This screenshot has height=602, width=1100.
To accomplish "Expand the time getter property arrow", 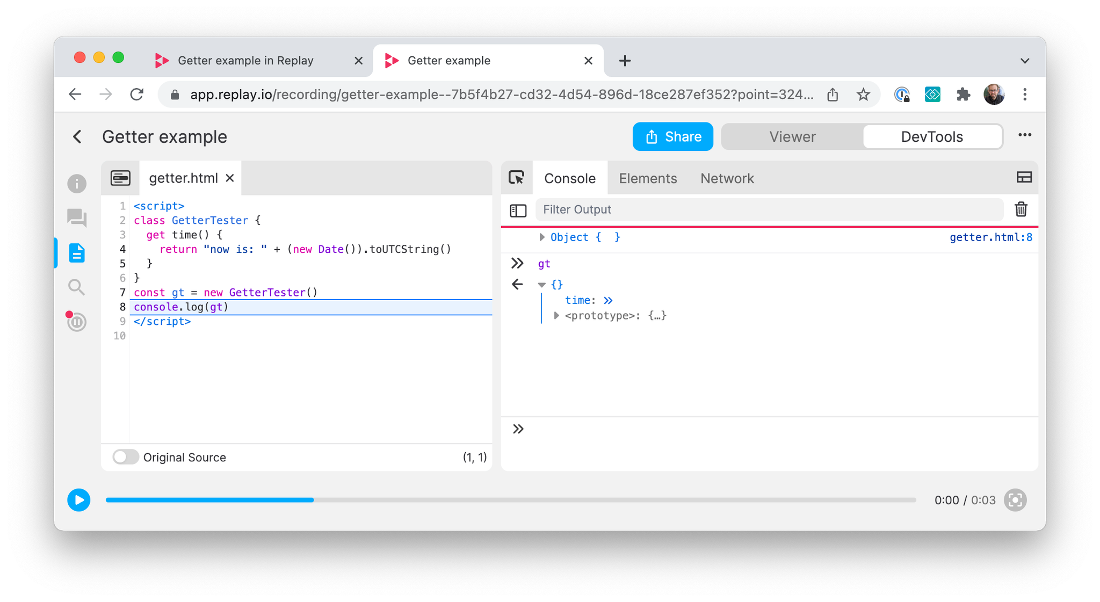I will pos(609,300).
